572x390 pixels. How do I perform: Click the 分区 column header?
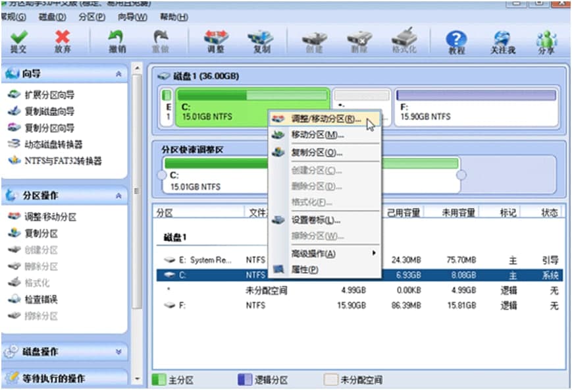coord(198,213)
